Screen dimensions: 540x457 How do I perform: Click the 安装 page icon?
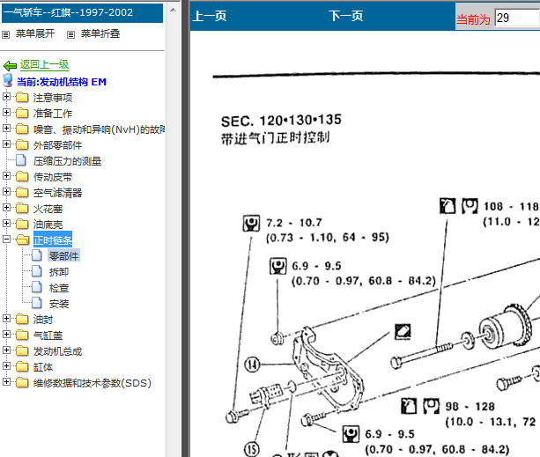tap(37, 303)
